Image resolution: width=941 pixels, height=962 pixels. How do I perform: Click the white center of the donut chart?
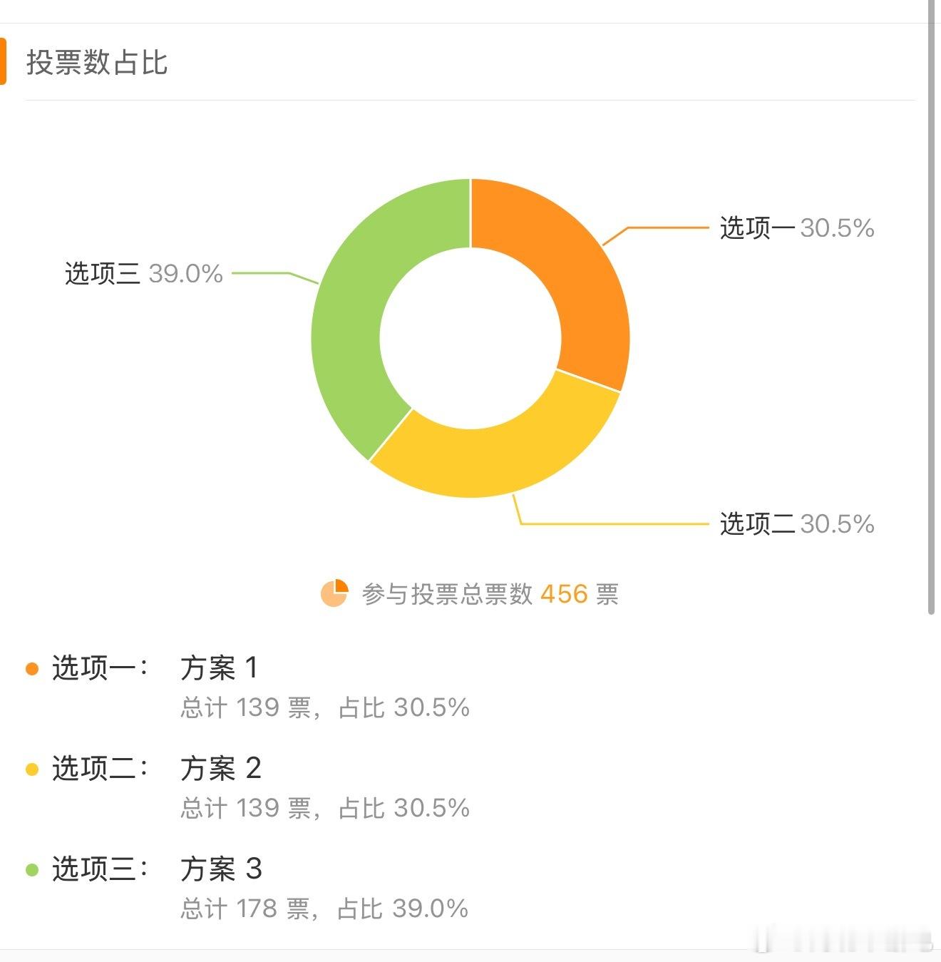(x=470, y=338)
